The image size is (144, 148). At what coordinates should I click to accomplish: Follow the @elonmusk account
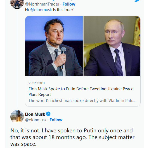(56, 120)
